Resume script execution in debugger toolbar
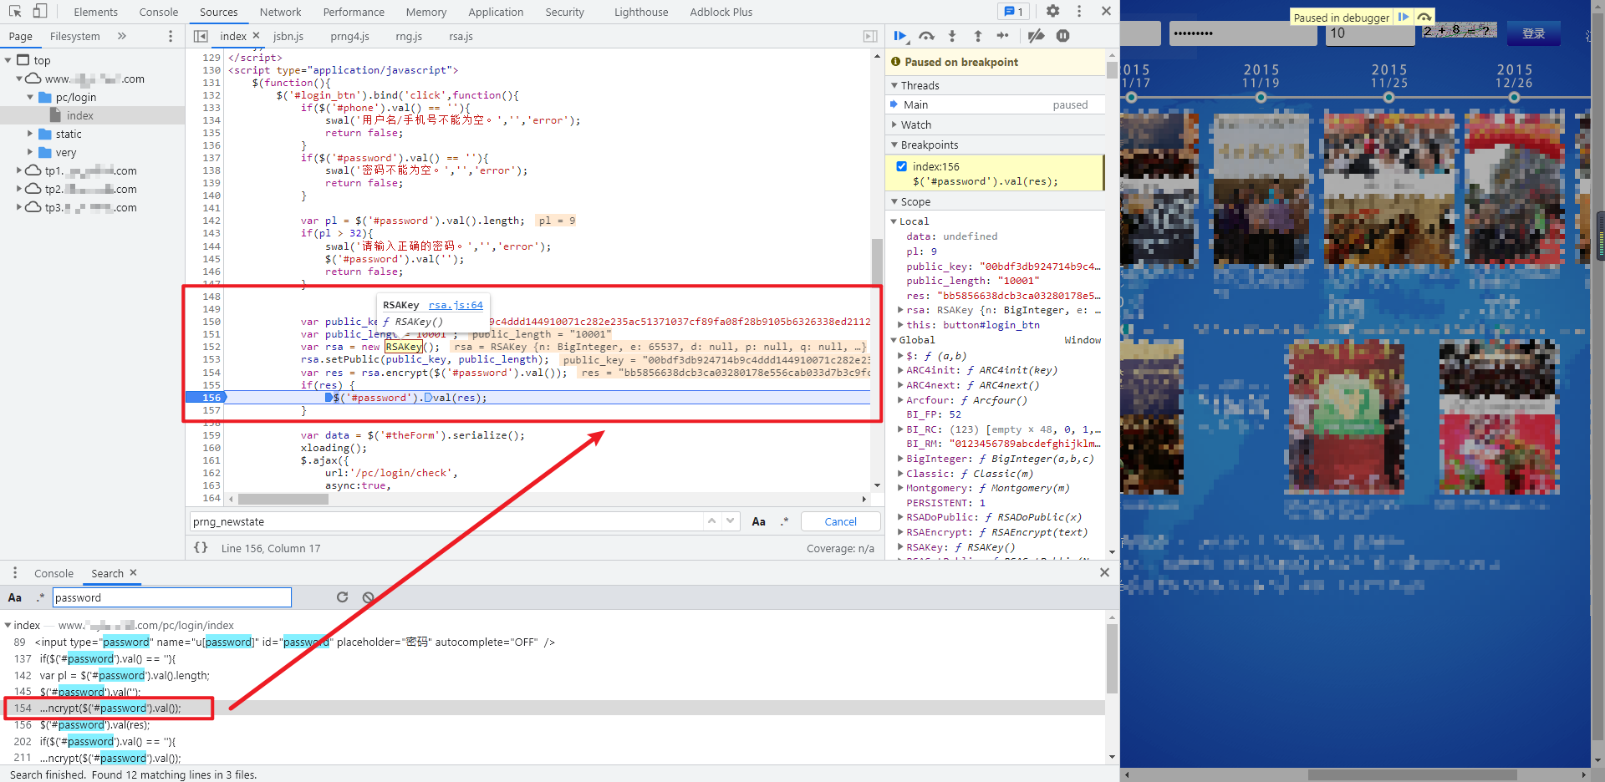Viewport: 1605px width, 782px height. click(x=900, y=36)
